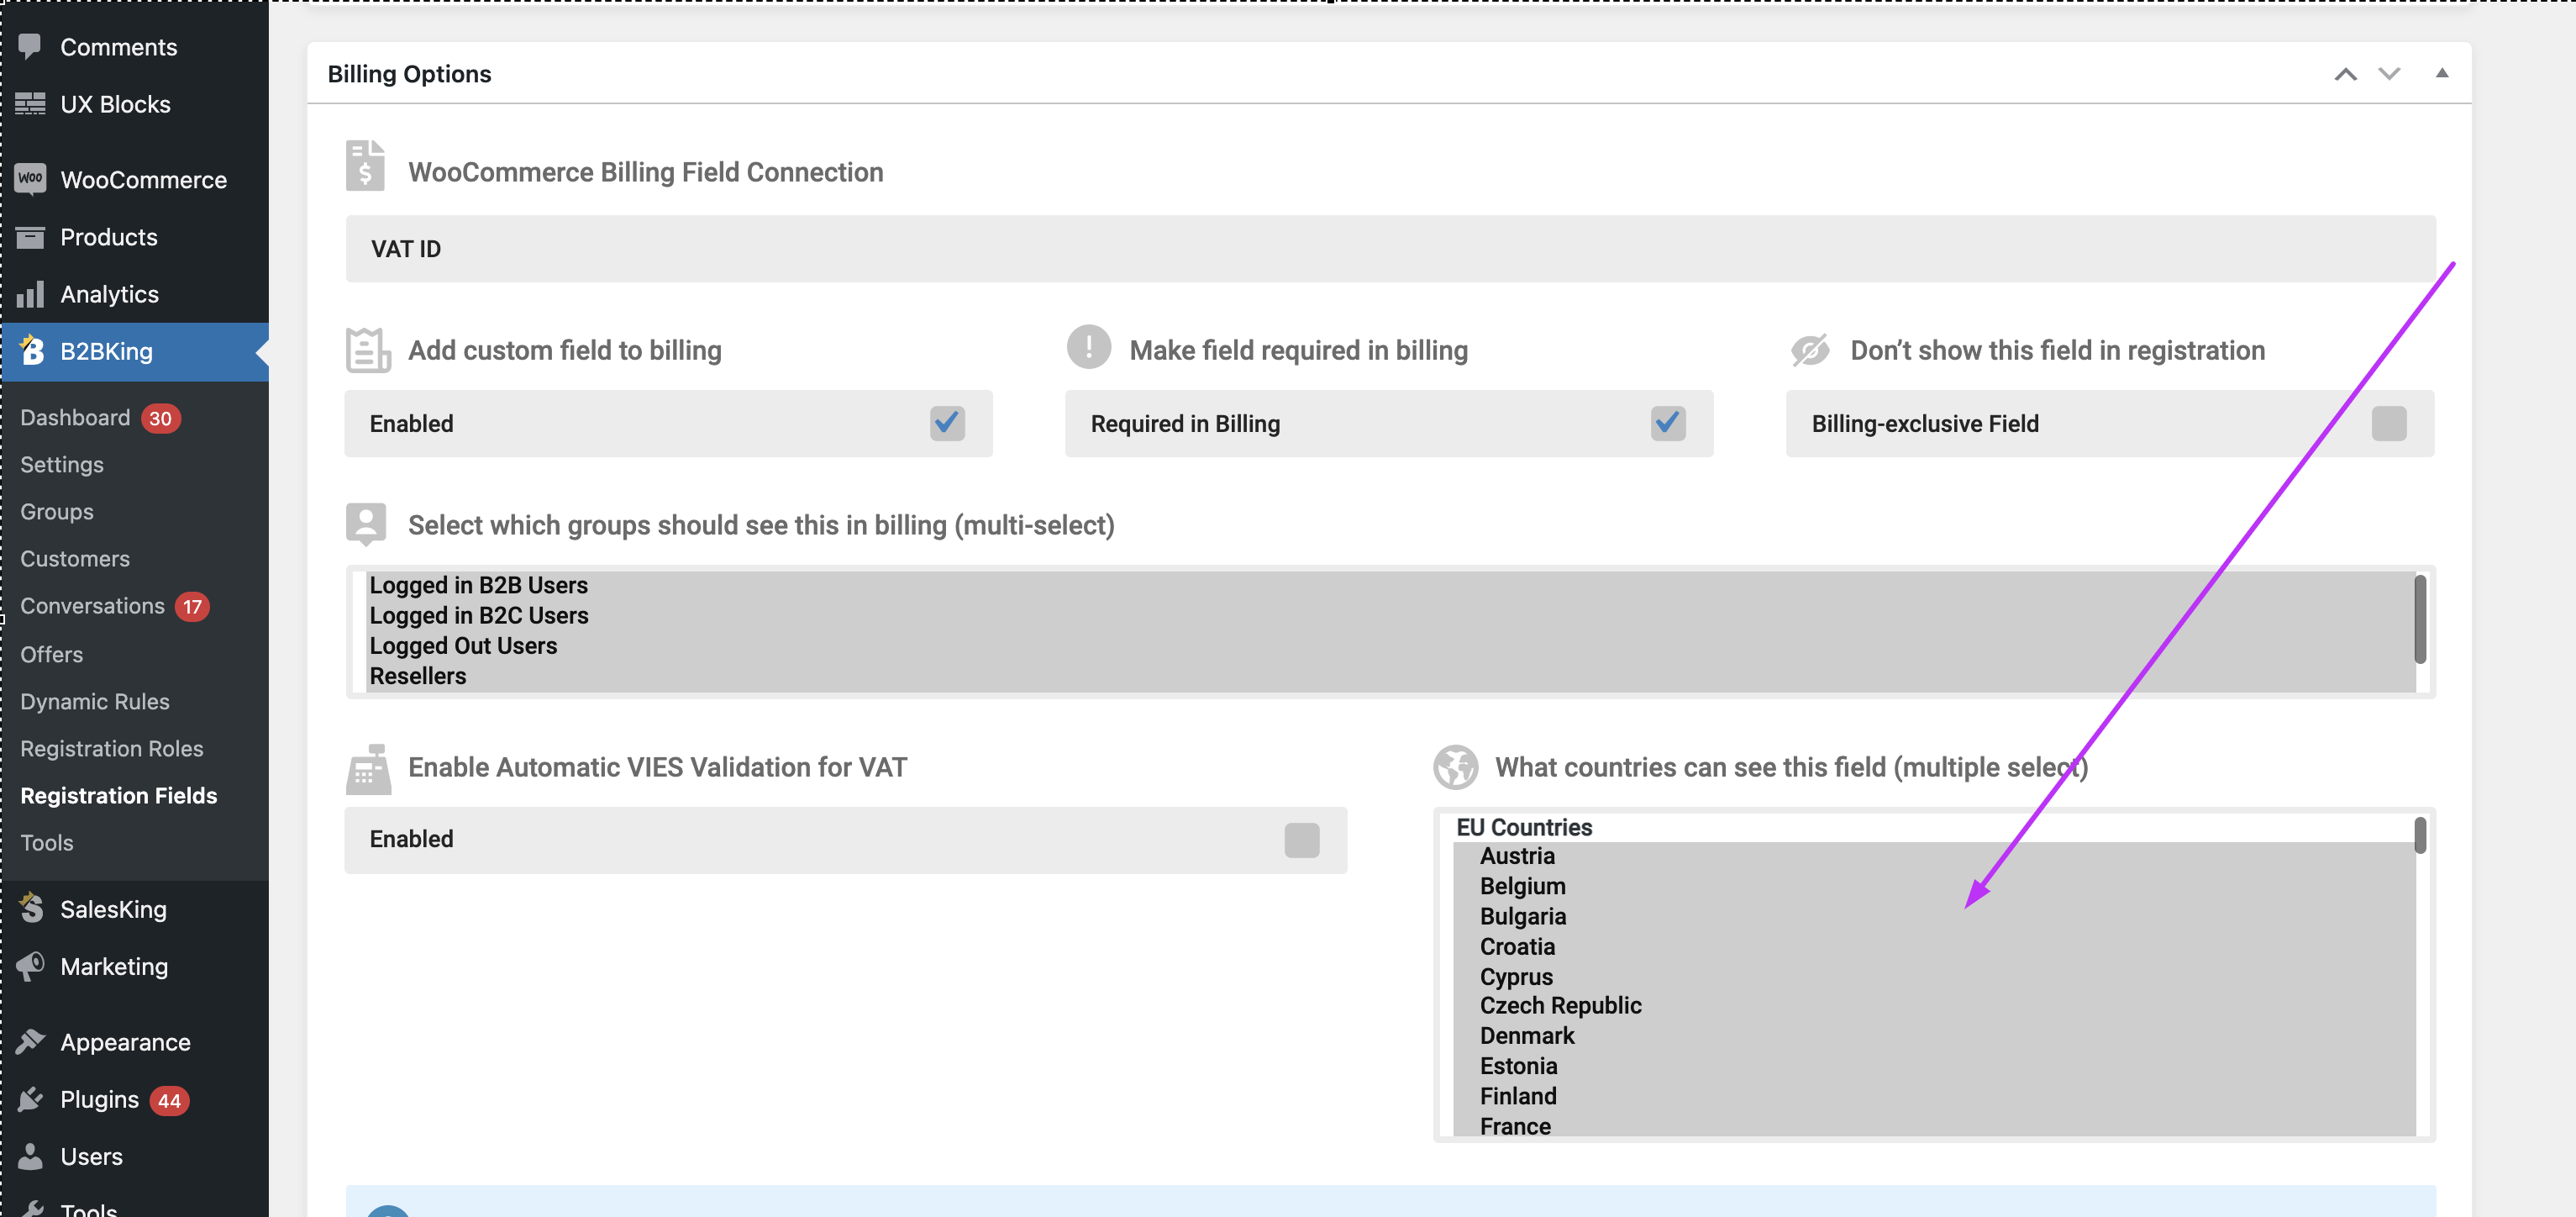Image resolution: width=2576 pixels, height=1217 pixels.
Task: Select Czech Republic in the countries list
Action: 1934,1005
